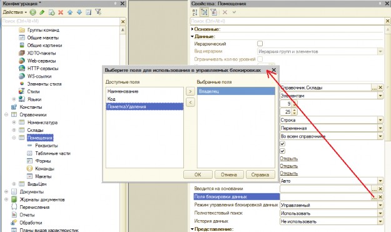Click categorized view icon in Properties toolbar

pos(204,13)
